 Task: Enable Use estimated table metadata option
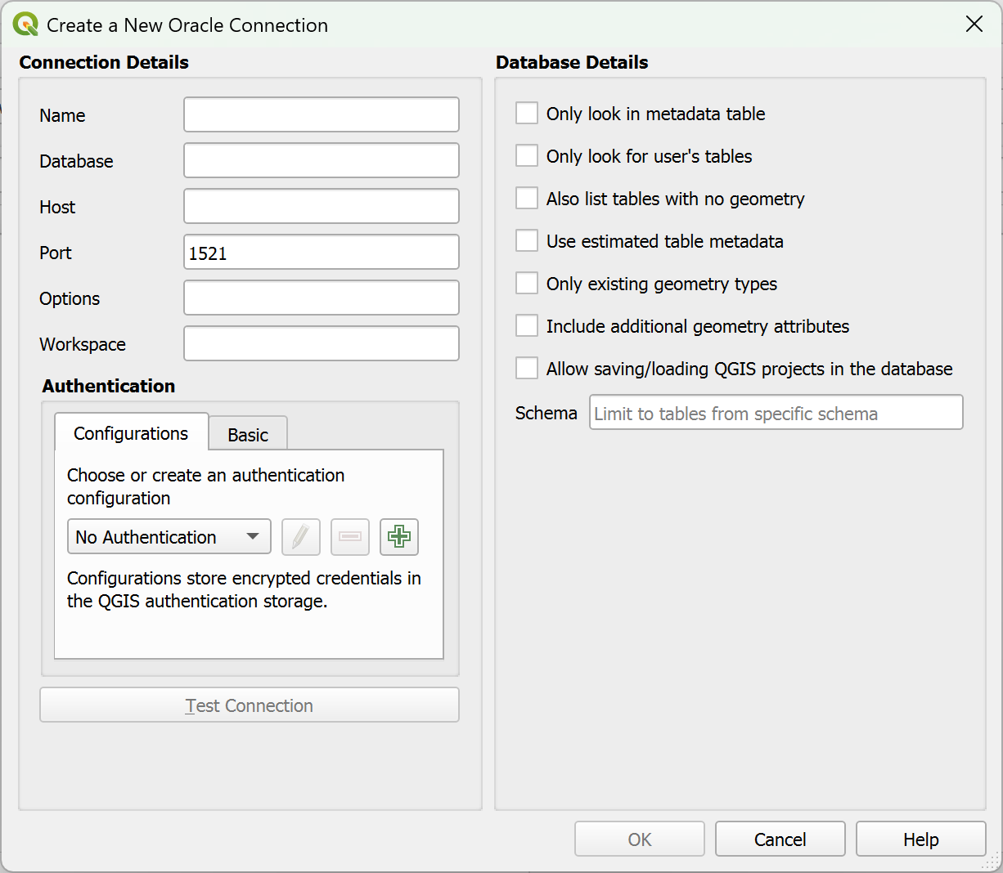527,241
